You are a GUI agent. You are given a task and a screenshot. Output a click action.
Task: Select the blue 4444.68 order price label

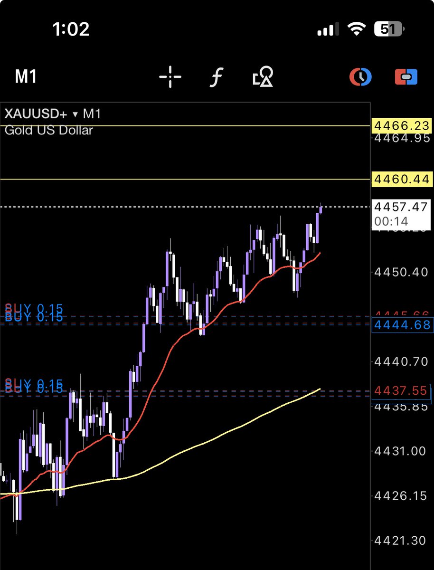click(x=402, y=325)
